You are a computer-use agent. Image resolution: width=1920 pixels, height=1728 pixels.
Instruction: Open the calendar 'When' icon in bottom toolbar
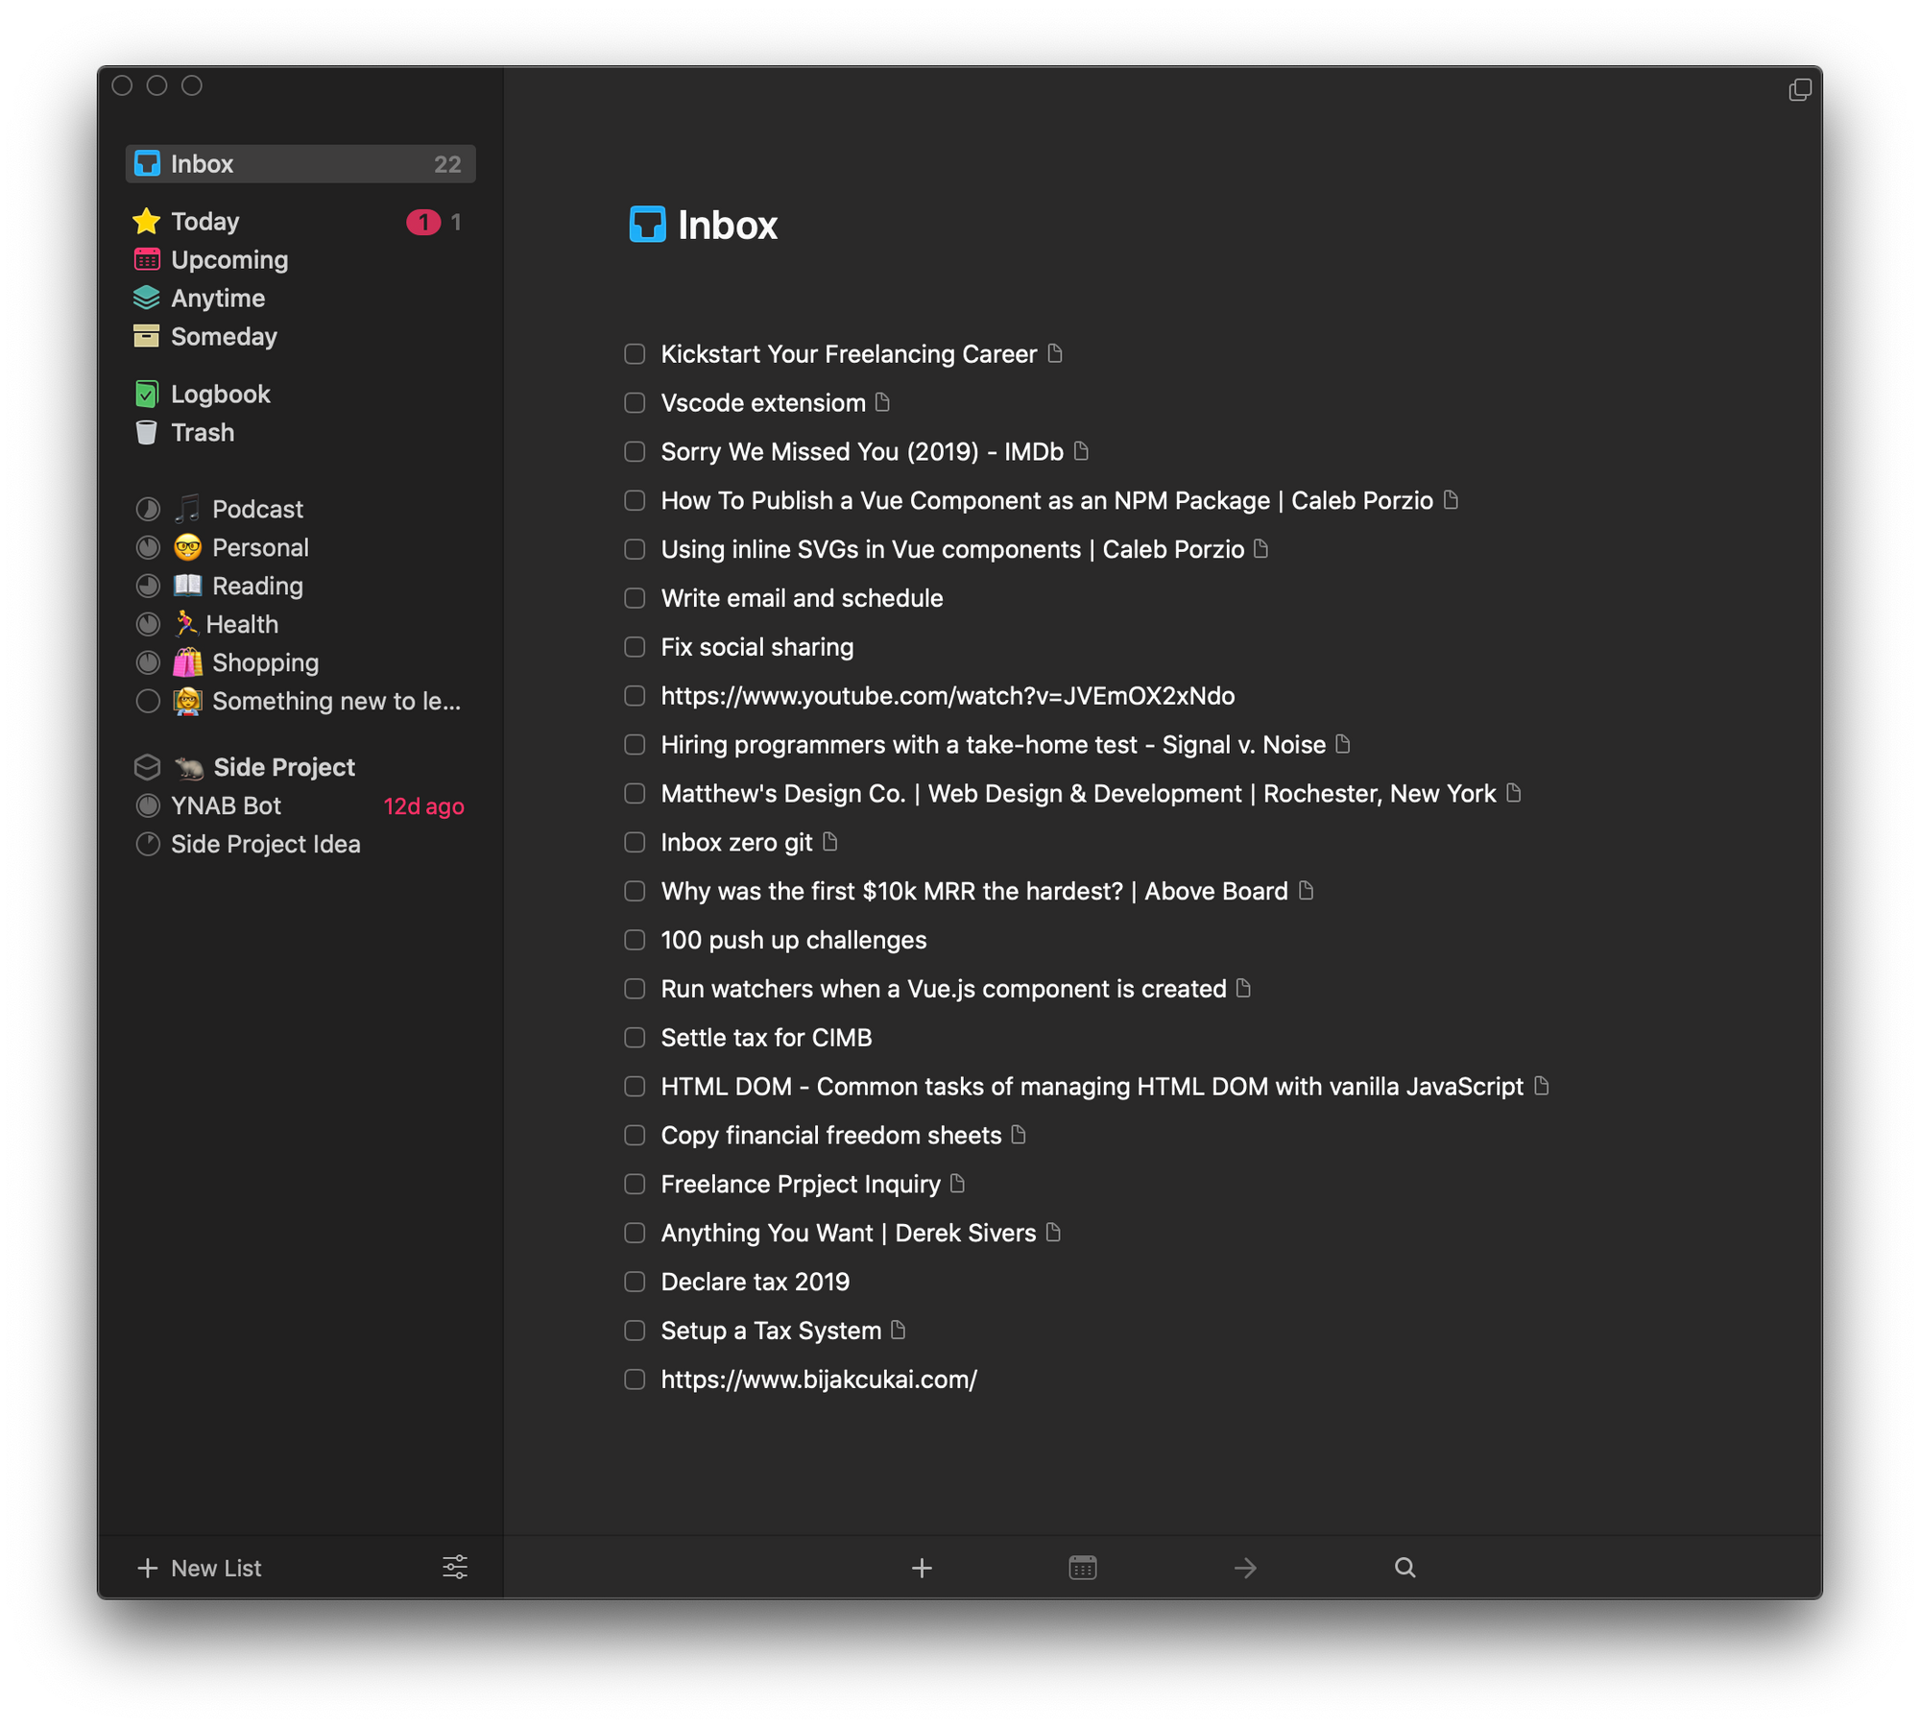coord(1082,1568)
